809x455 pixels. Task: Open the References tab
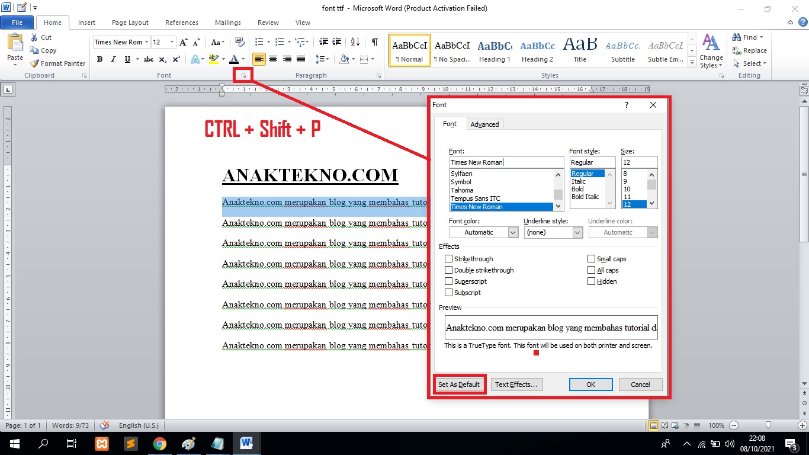tap(182, 23)
